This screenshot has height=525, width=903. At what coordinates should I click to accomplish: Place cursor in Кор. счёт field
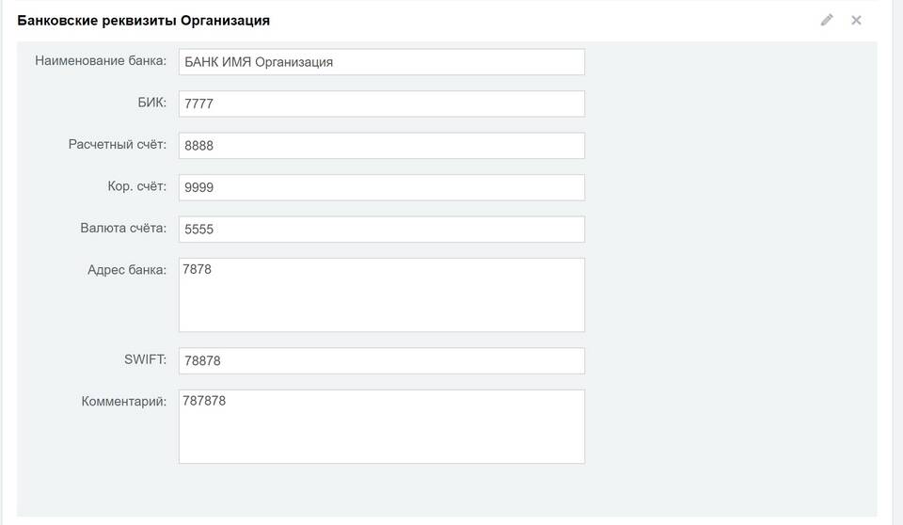click(381, 187)
